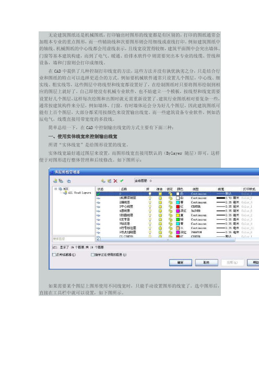The image size is (259, 367).
Task: Toggle the freeze sun icon of the 6文字层 layer
Action: [160, 219]
